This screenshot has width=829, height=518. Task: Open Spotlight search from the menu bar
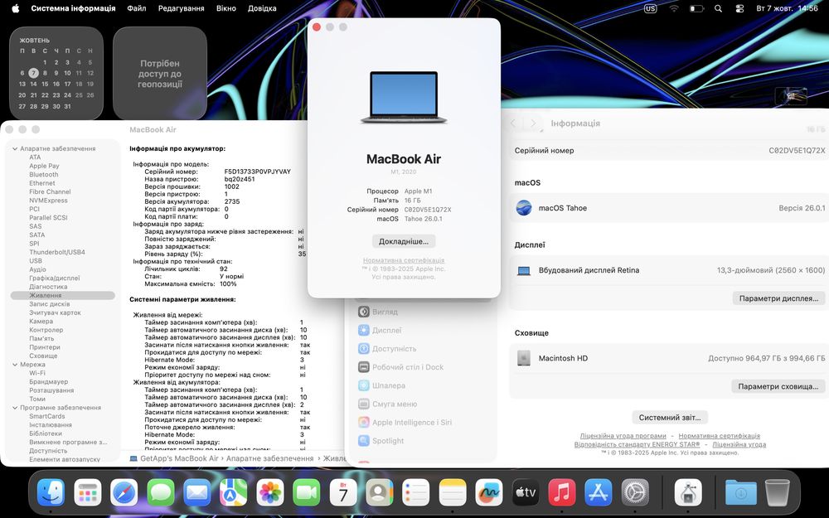pyautogui.click(x=718, y=8)
